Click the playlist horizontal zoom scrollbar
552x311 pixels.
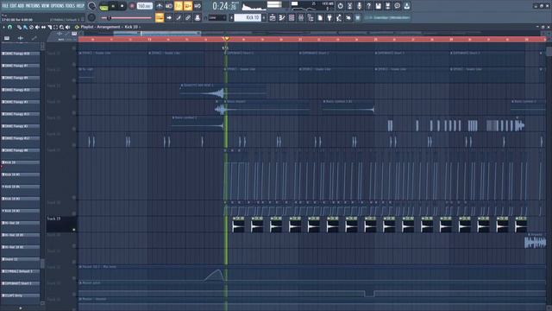click(157, 33)
